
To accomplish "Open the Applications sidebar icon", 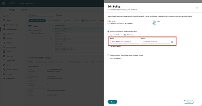I will click(x=4, y=34).
